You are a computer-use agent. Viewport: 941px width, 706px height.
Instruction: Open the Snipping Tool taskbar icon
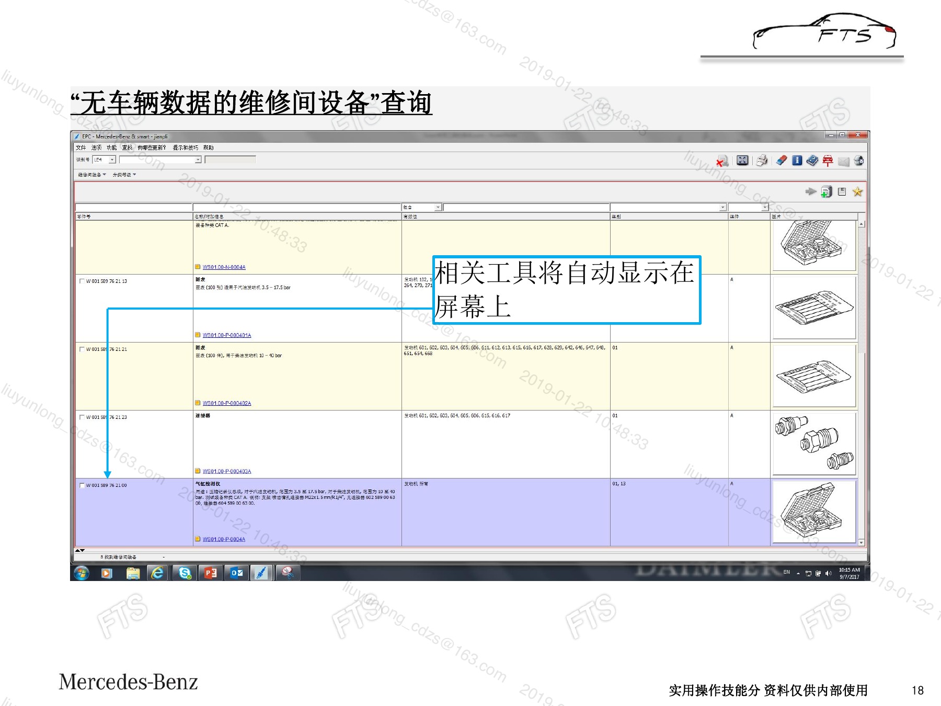pyautogui.click(x=287, y=573)
